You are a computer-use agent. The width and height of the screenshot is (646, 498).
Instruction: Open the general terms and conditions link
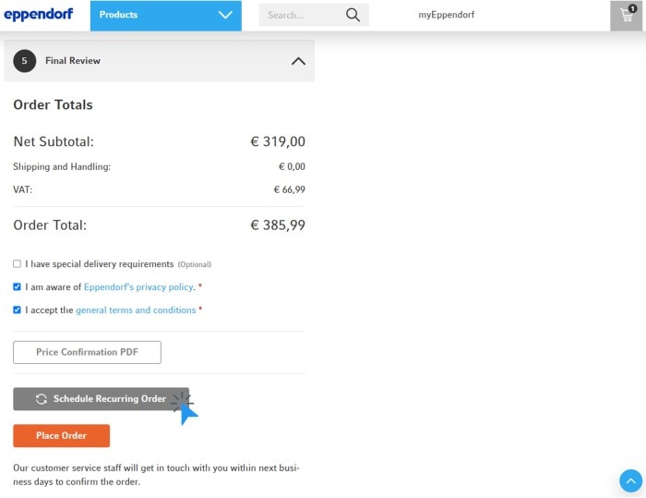point(136,310)
